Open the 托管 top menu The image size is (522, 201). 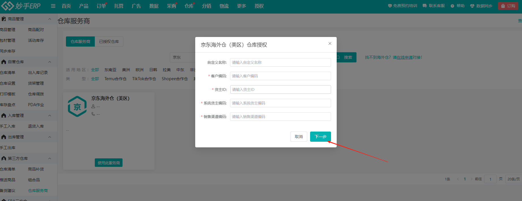click(x=119, y=6)
